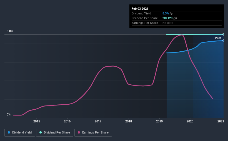
Task: Click the Dividend Per Share tooltip row label
Action: point(144,18)
